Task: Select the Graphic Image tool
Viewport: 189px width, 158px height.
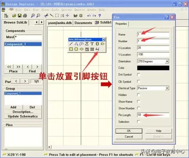Action: coord(87,49)
